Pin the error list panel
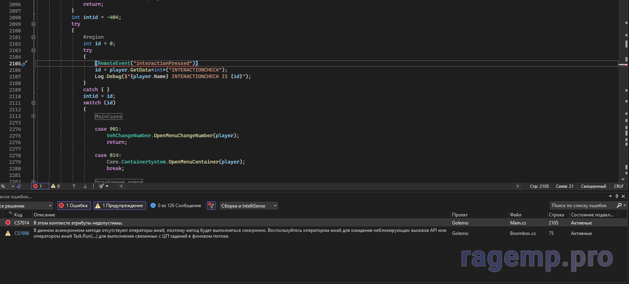Screen dimensions: 629x284 click(617, 196)
